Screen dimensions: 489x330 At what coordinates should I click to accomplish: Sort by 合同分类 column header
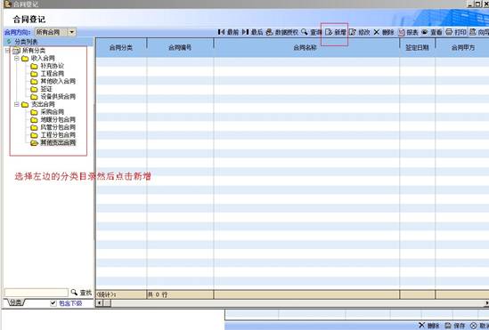click(121, 48)
